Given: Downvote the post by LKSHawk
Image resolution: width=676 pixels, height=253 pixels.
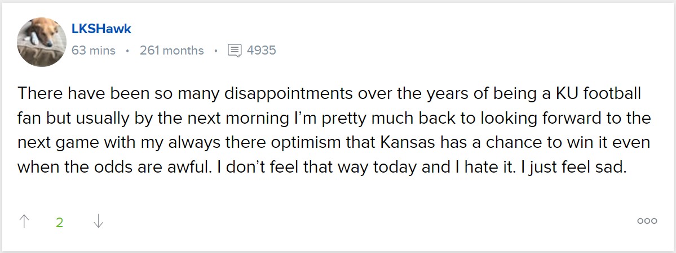Looking at the screenshot, I should coord(98,222).
